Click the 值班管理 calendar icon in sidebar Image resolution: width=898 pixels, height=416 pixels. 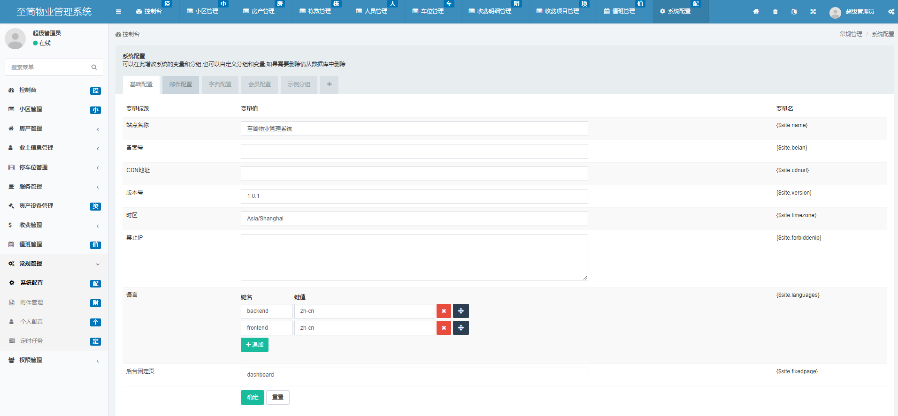click(x=11, y=244)
